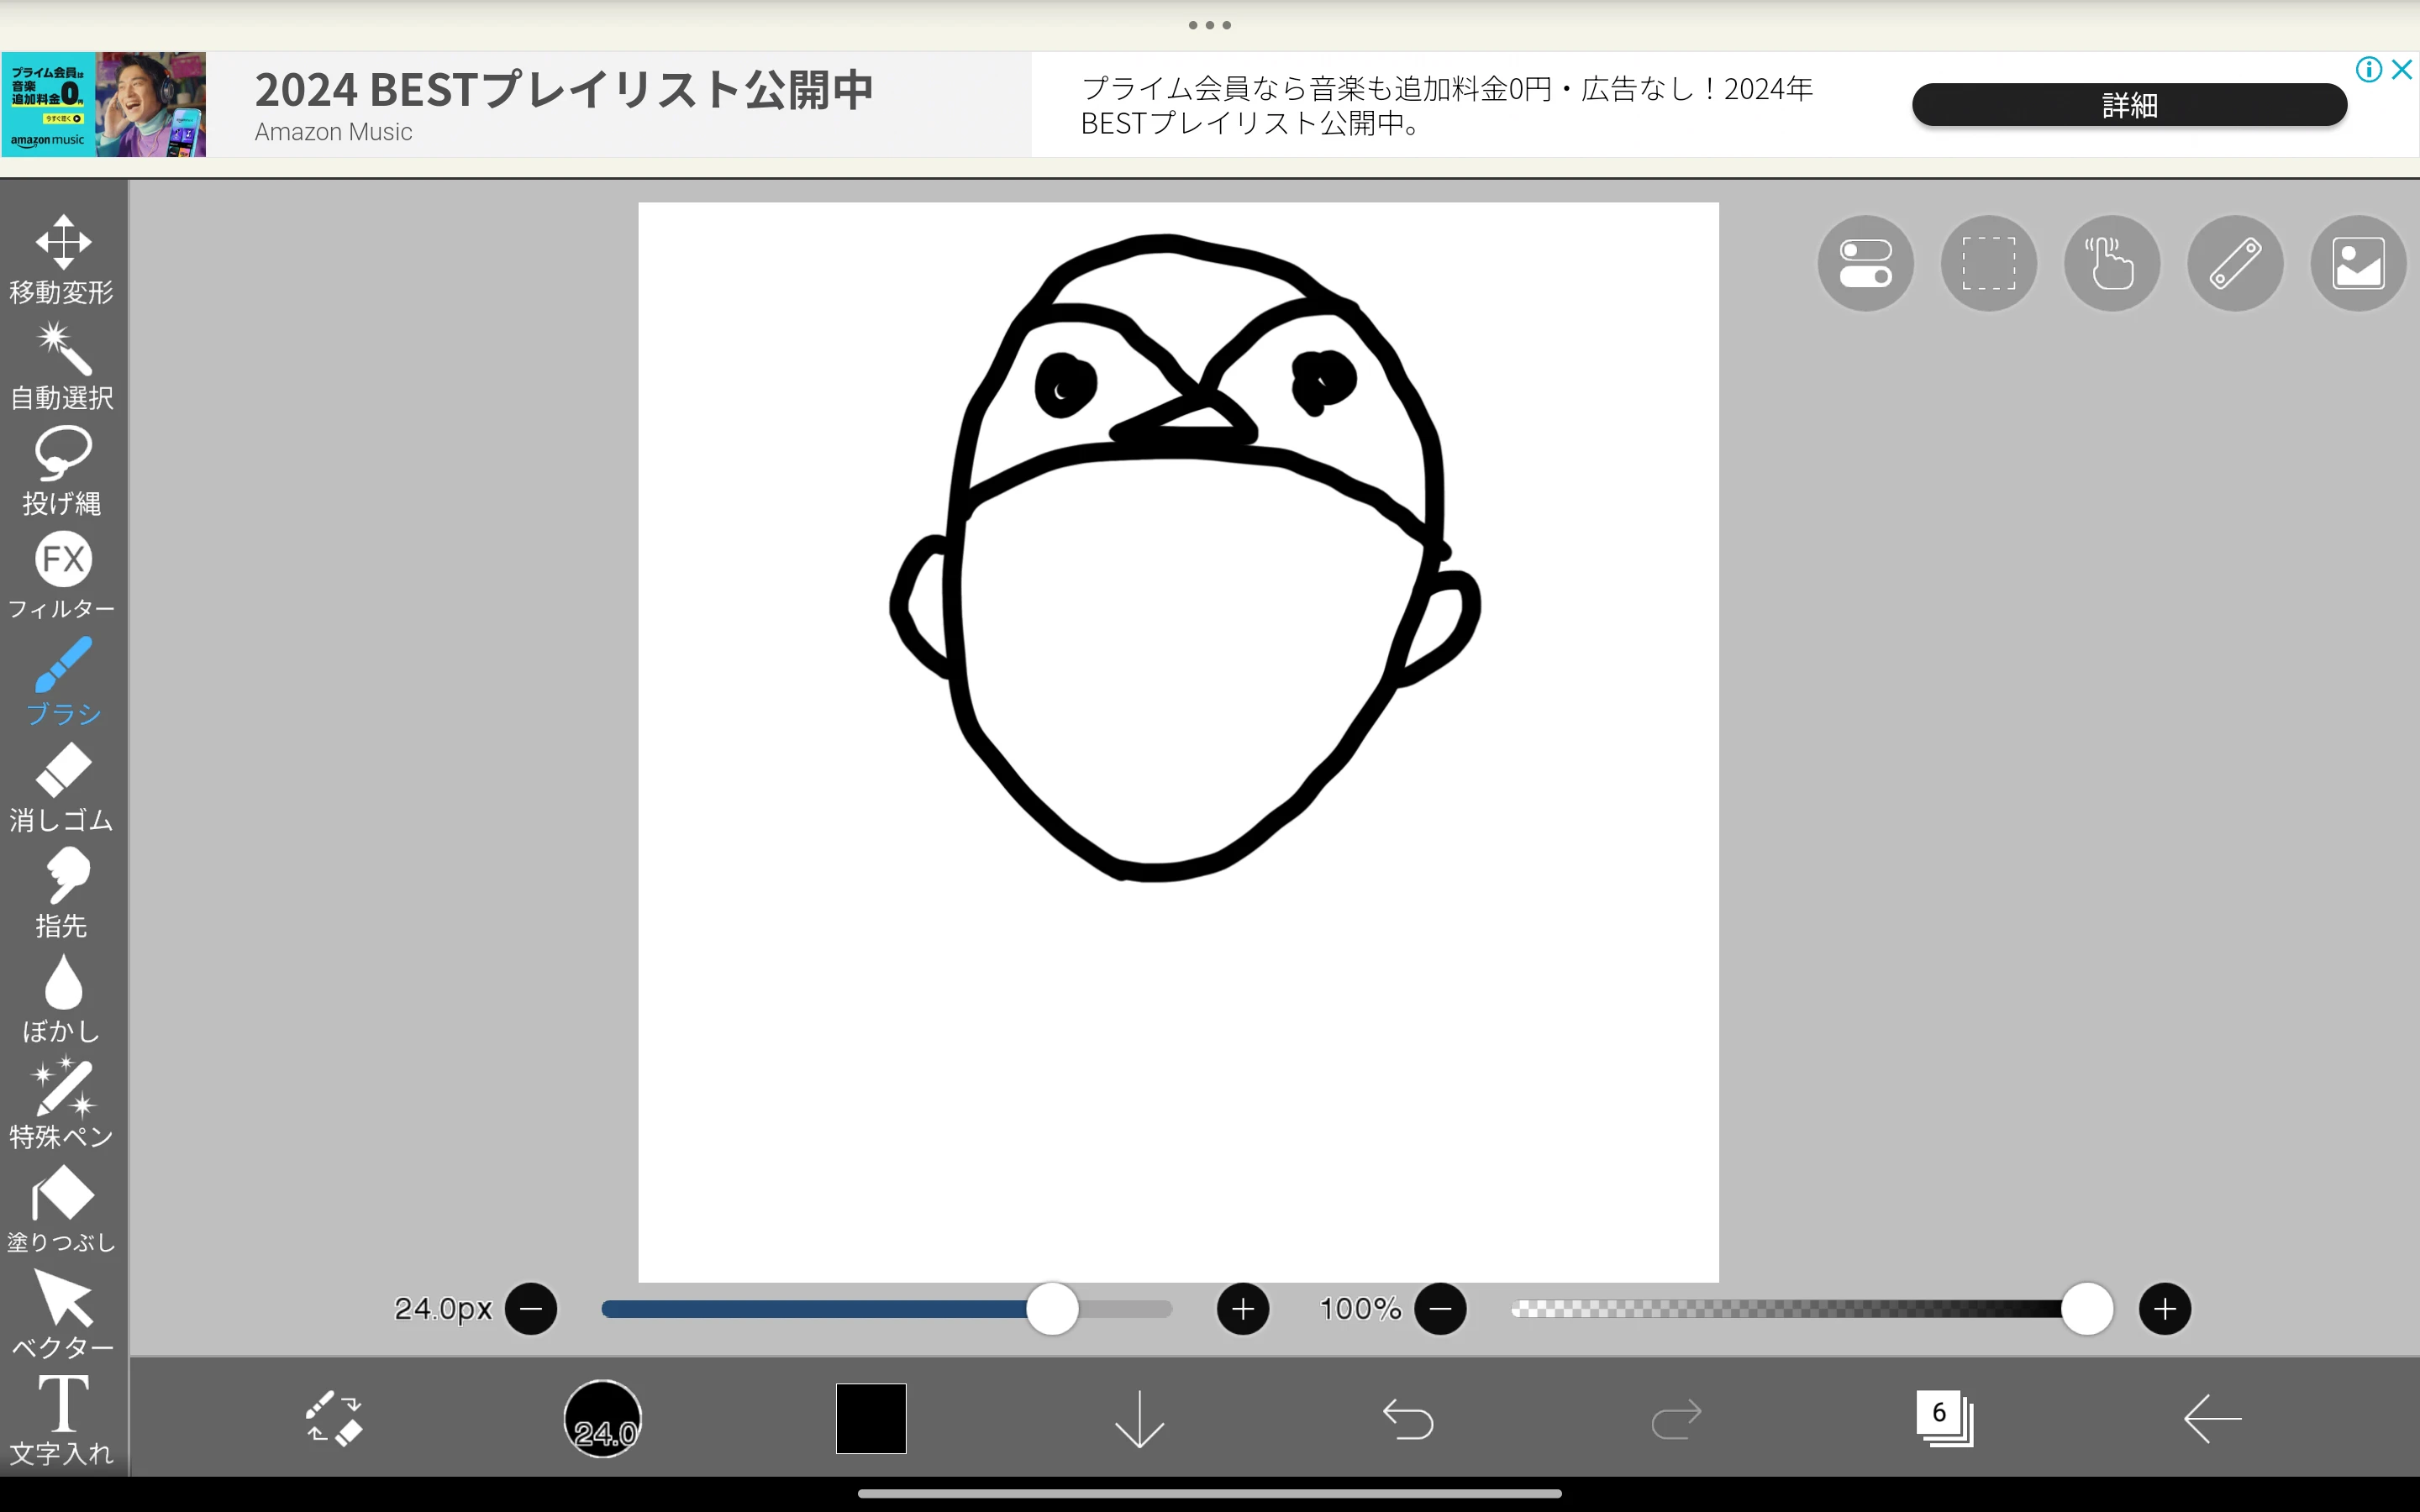2420x1512 pixels.
Task: Select the 指先 smudge tool
Action: [62, 893]
